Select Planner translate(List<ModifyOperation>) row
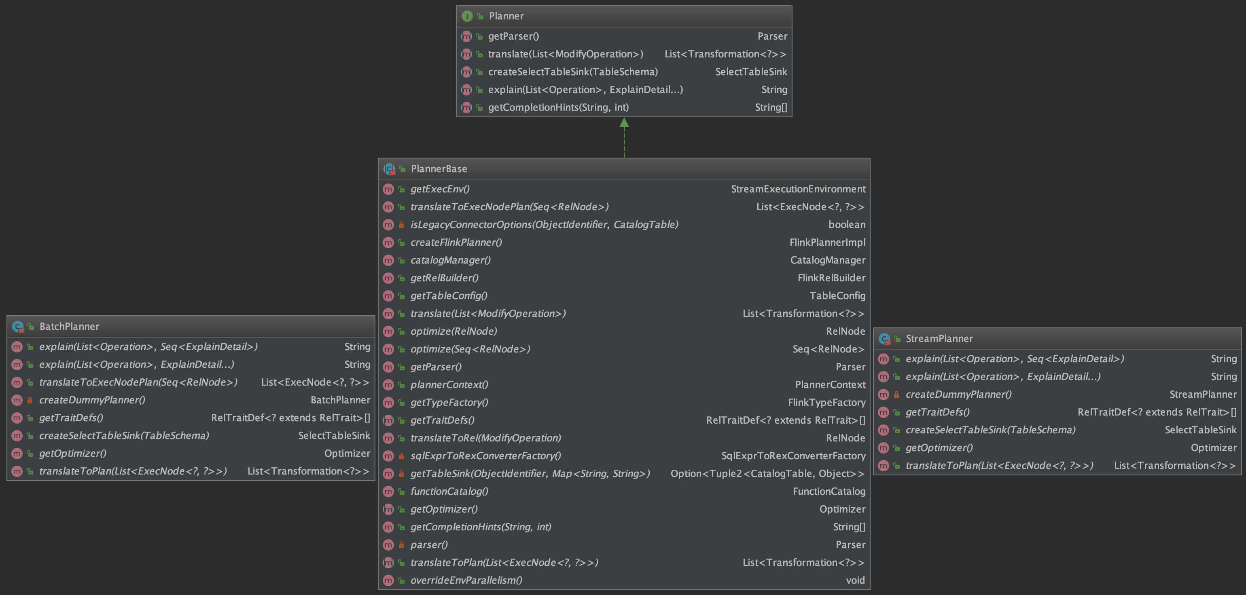1246x595 pixels. [x=624, y=54]
